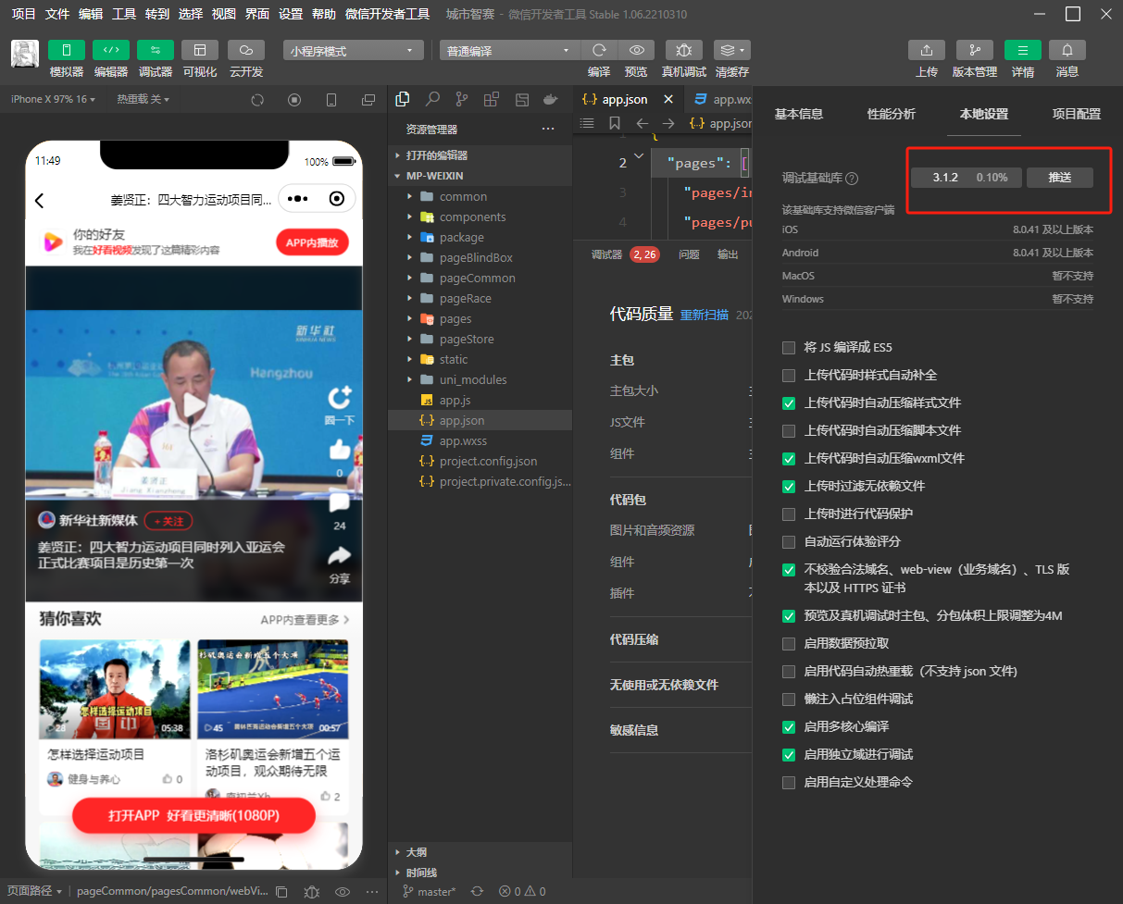Open the Explorer files icon in sidebar
1123x904 pixels.
[403, 99]
